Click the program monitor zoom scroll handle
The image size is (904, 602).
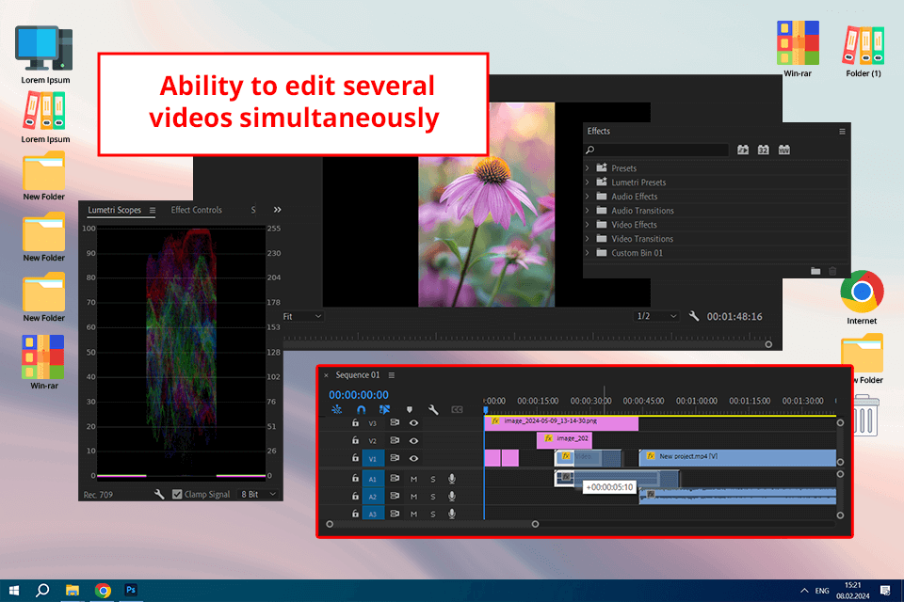[x=768, y=344]
